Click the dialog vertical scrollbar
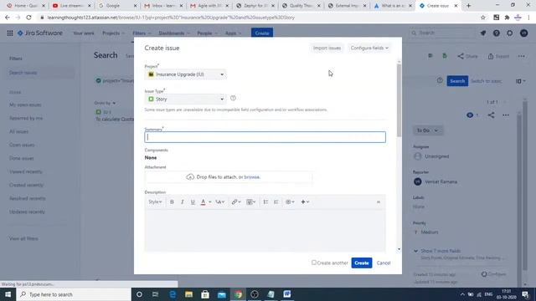Image resolution: width=536 pixels, height=301 pixels. (399, 100)
